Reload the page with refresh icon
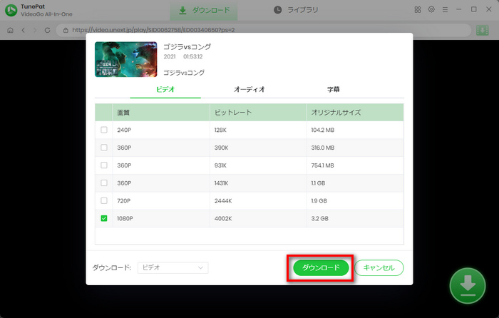Image resolution: width=499 pixels, height=318 pixels. coord(48,30)
